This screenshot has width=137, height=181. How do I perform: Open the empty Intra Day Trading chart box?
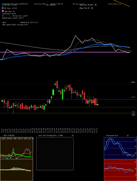[55, 154]
